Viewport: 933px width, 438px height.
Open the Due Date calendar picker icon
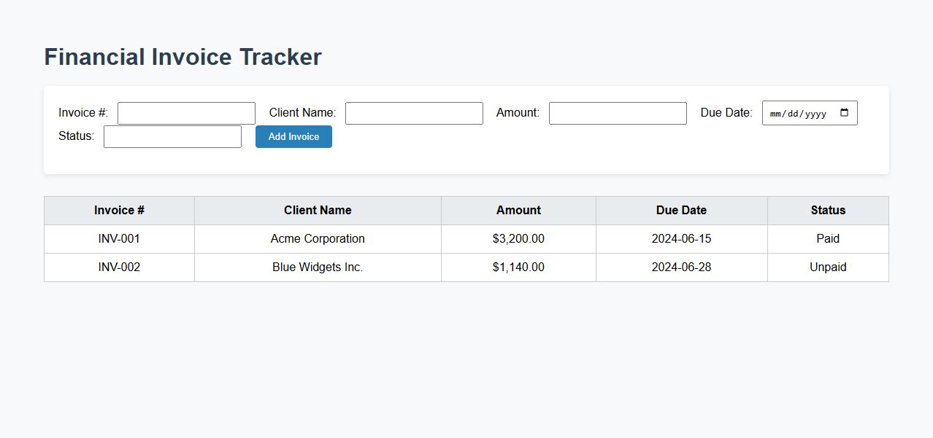(x=845, y=113)
